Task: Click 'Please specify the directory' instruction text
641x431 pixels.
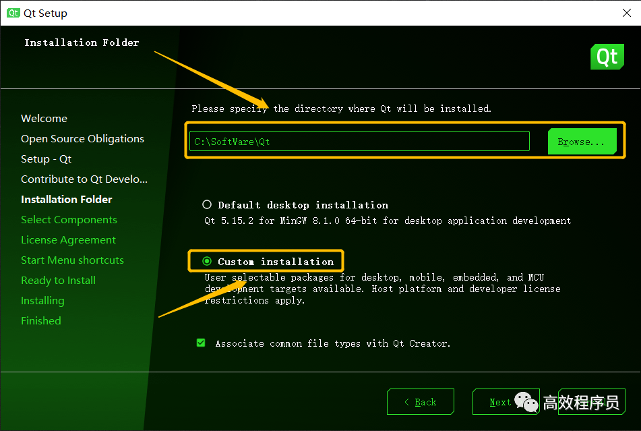Action: pyautogui.click(x=341, y=109)
